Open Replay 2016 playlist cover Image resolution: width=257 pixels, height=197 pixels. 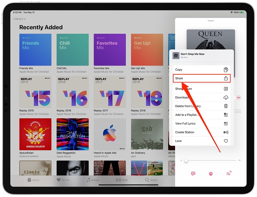[73, 92]
